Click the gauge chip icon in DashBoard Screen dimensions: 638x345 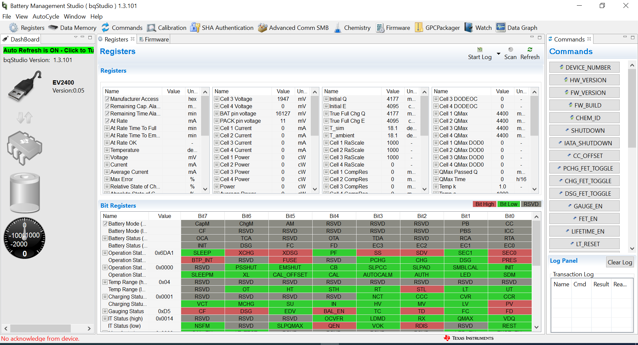(x=25, y=148)
